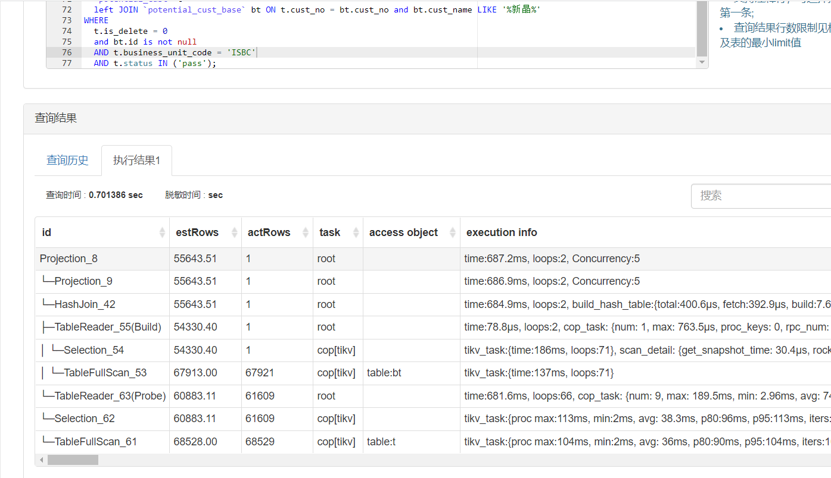
Task: Click the sort arrows in the task column
Action: pos(356,232)
